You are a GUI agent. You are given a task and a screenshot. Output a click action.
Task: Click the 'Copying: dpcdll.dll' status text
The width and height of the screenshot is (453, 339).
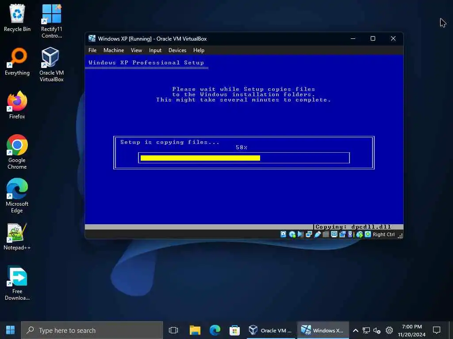point(353,227)
